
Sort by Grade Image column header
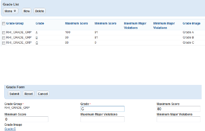[192, 23]
